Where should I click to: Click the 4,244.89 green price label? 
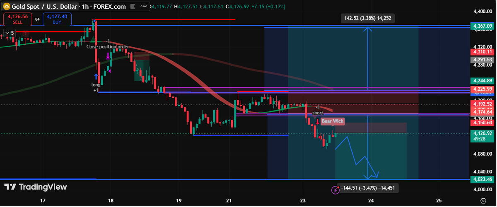(482, 80)
